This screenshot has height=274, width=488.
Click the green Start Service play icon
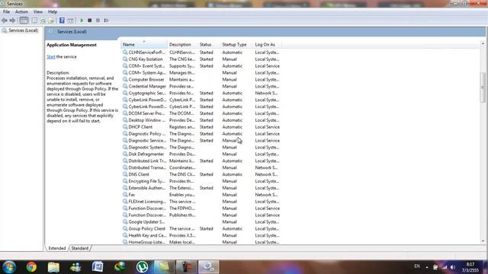[82, 21]
